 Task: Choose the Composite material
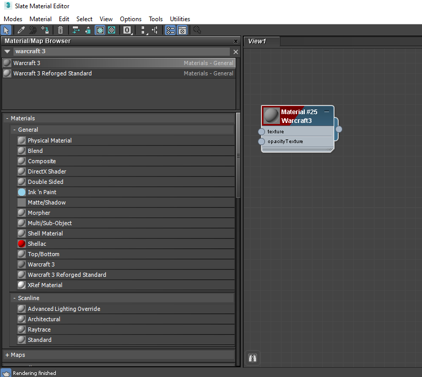pos(126,161)
